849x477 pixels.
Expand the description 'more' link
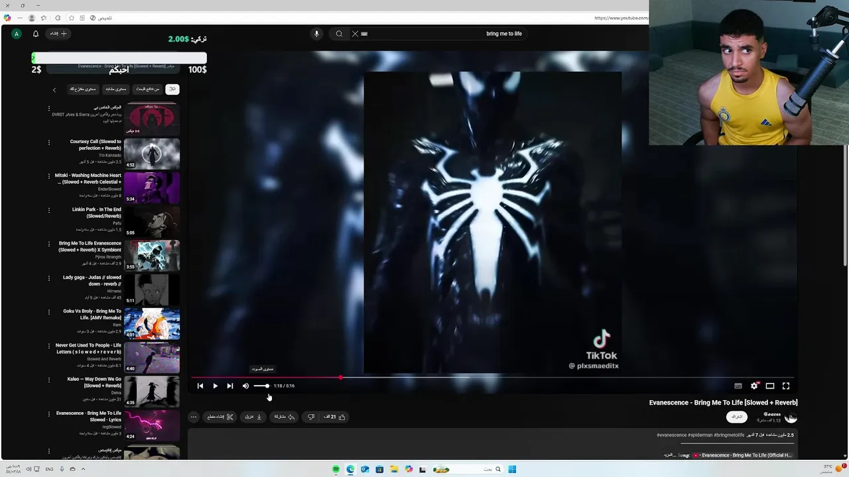point(669,455)
